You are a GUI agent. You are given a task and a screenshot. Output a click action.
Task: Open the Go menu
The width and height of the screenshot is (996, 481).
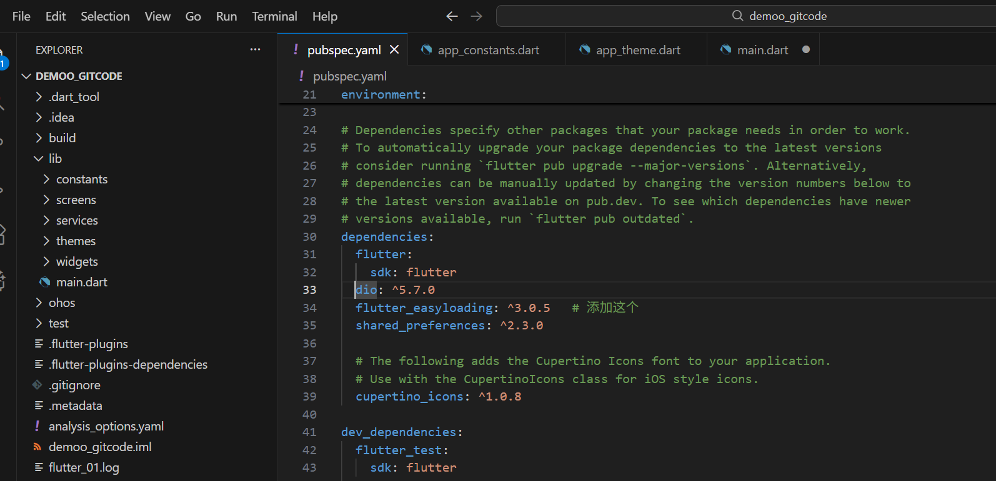[x=193, y=16]
